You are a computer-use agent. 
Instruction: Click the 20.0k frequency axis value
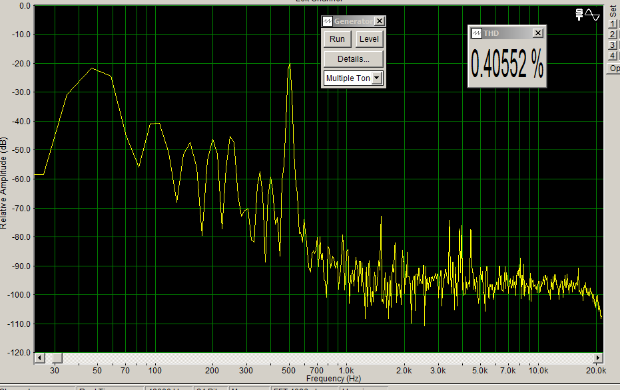[596, 370]
